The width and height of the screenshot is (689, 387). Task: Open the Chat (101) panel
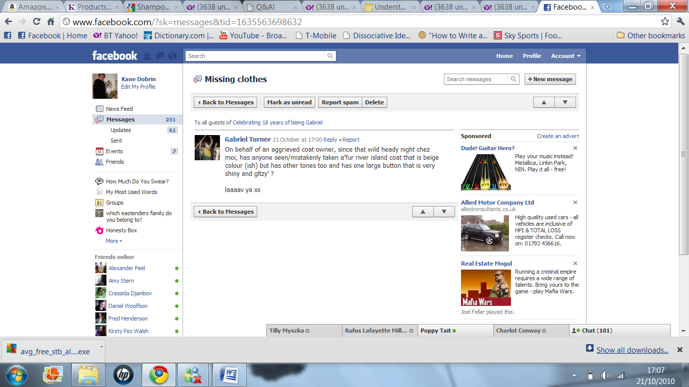click(x=620, y=331)
